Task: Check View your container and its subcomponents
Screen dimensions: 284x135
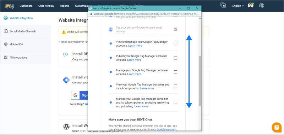Action: [x=175, y=86]
